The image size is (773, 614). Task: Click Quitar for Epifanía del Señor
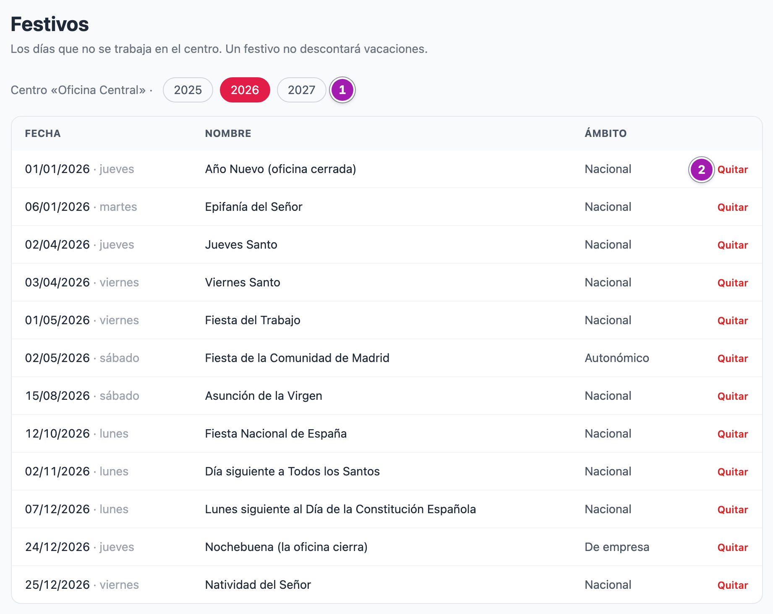point(732,207)
